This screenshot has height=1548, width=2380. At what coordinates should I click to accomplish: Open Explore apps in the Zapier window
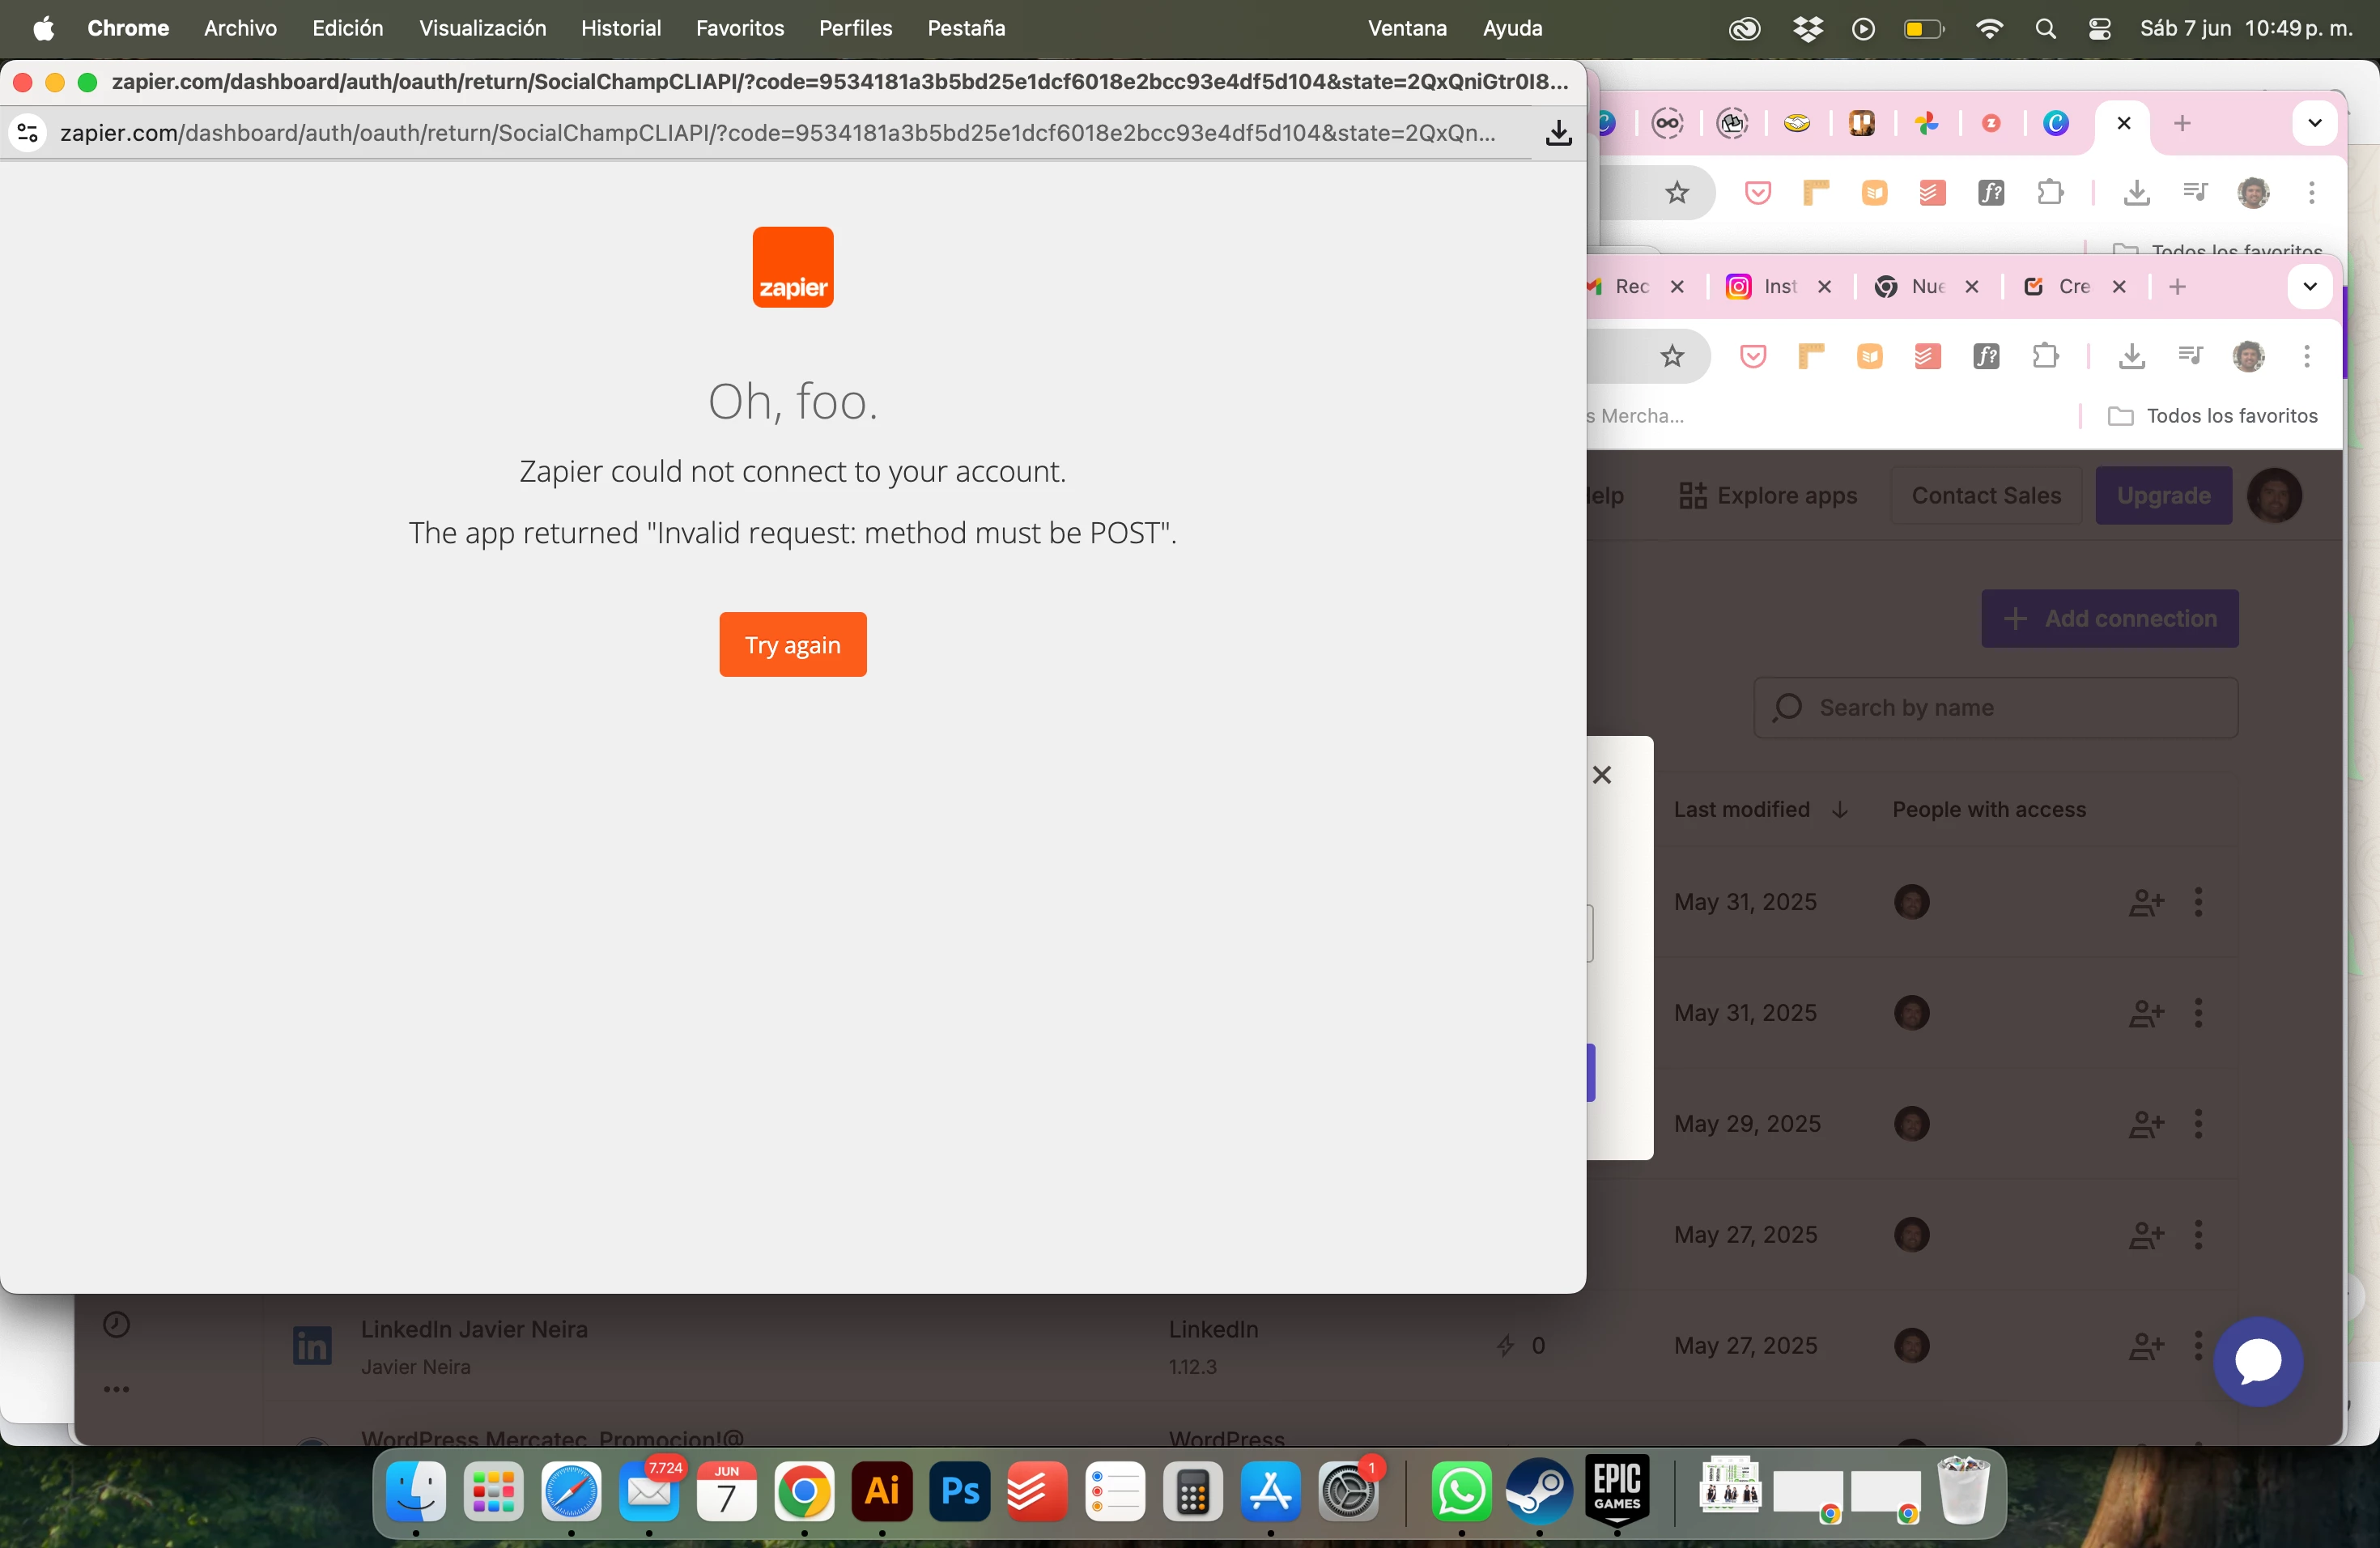[x=1767, y=495]
